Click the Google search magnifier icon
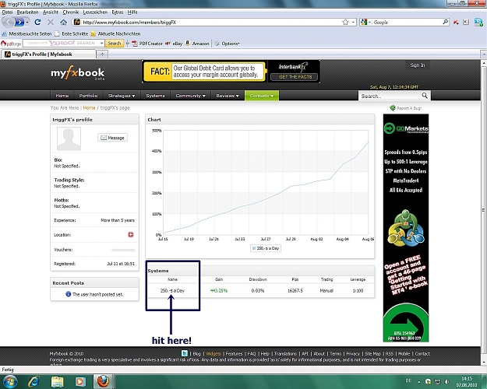The height and width of the screenshot is (389, 487). click(x=445, y=22)
